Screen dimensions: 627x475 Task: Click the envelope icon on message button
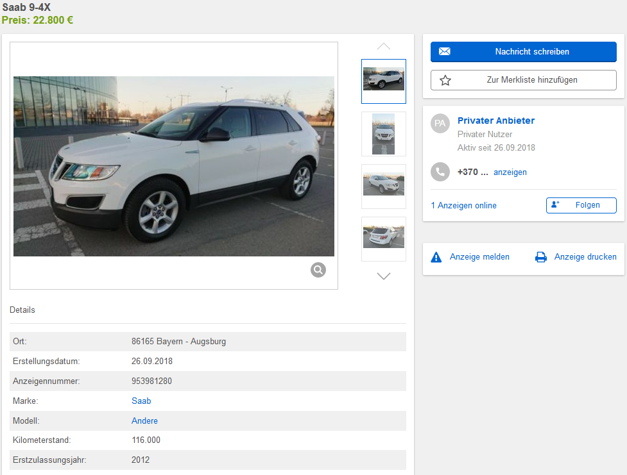(444, 51)
